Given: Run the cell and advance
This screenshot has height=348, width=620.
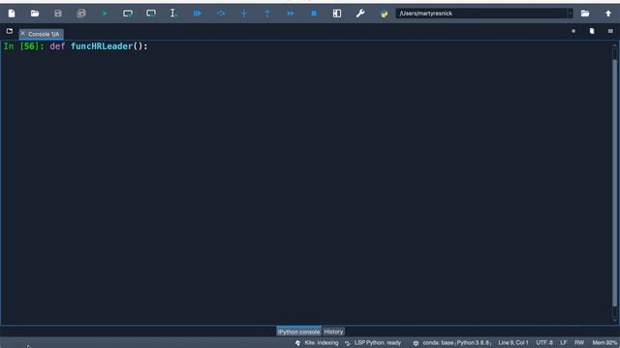Looking at the screenshot, I should [x=151, y=14].
